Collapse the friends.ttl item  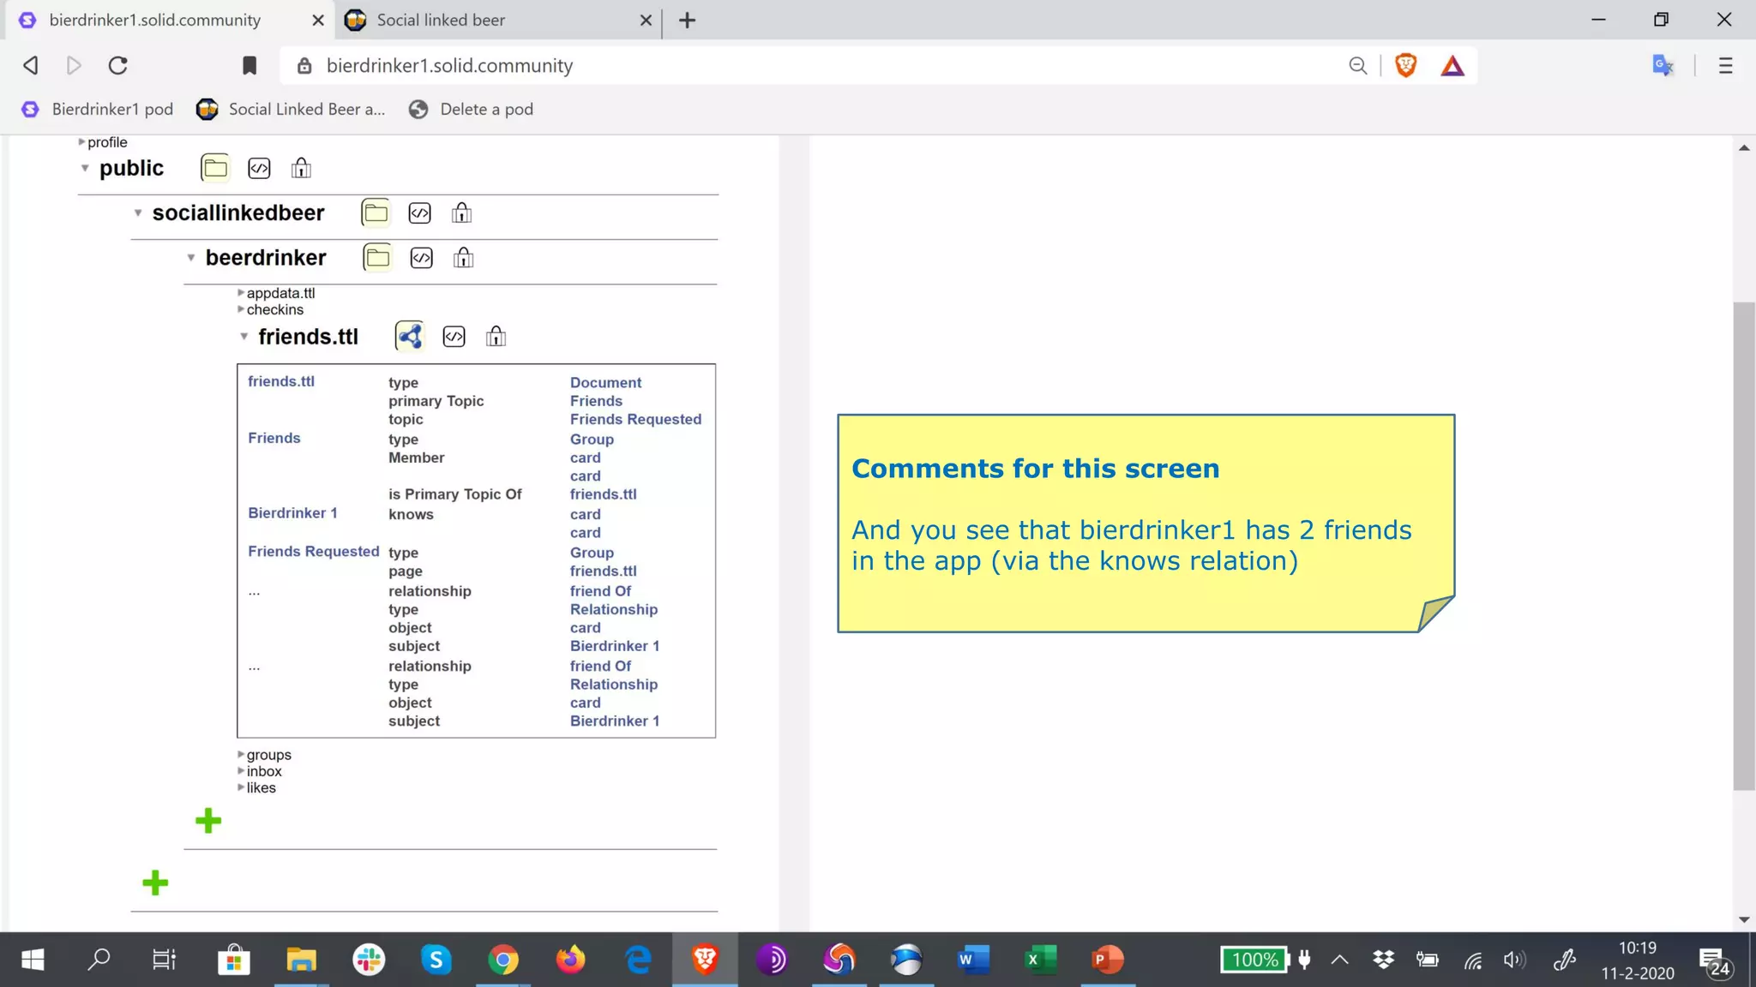(244, 336)
